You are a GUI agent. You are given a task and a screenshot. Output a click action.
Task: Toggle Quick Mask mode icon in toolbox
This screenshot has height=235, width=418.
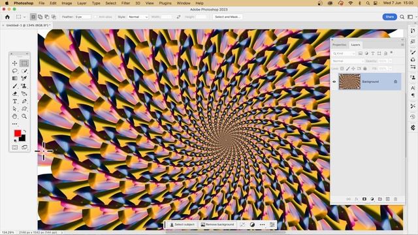[x=14, y=148]
